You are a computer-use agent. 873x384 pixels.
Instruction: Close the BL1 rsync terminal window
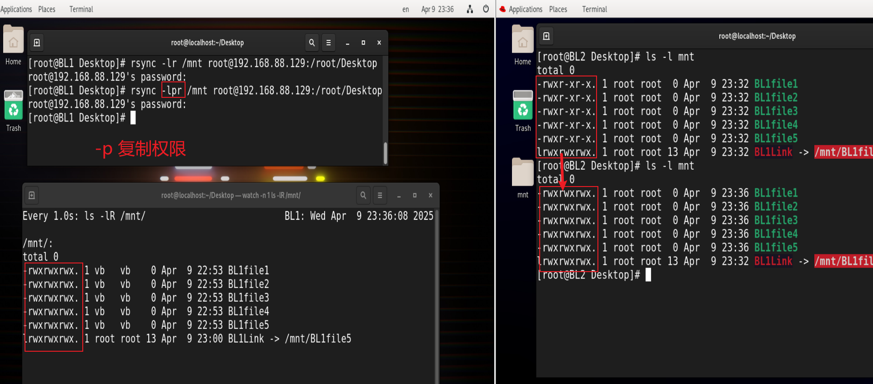(379, 42)
